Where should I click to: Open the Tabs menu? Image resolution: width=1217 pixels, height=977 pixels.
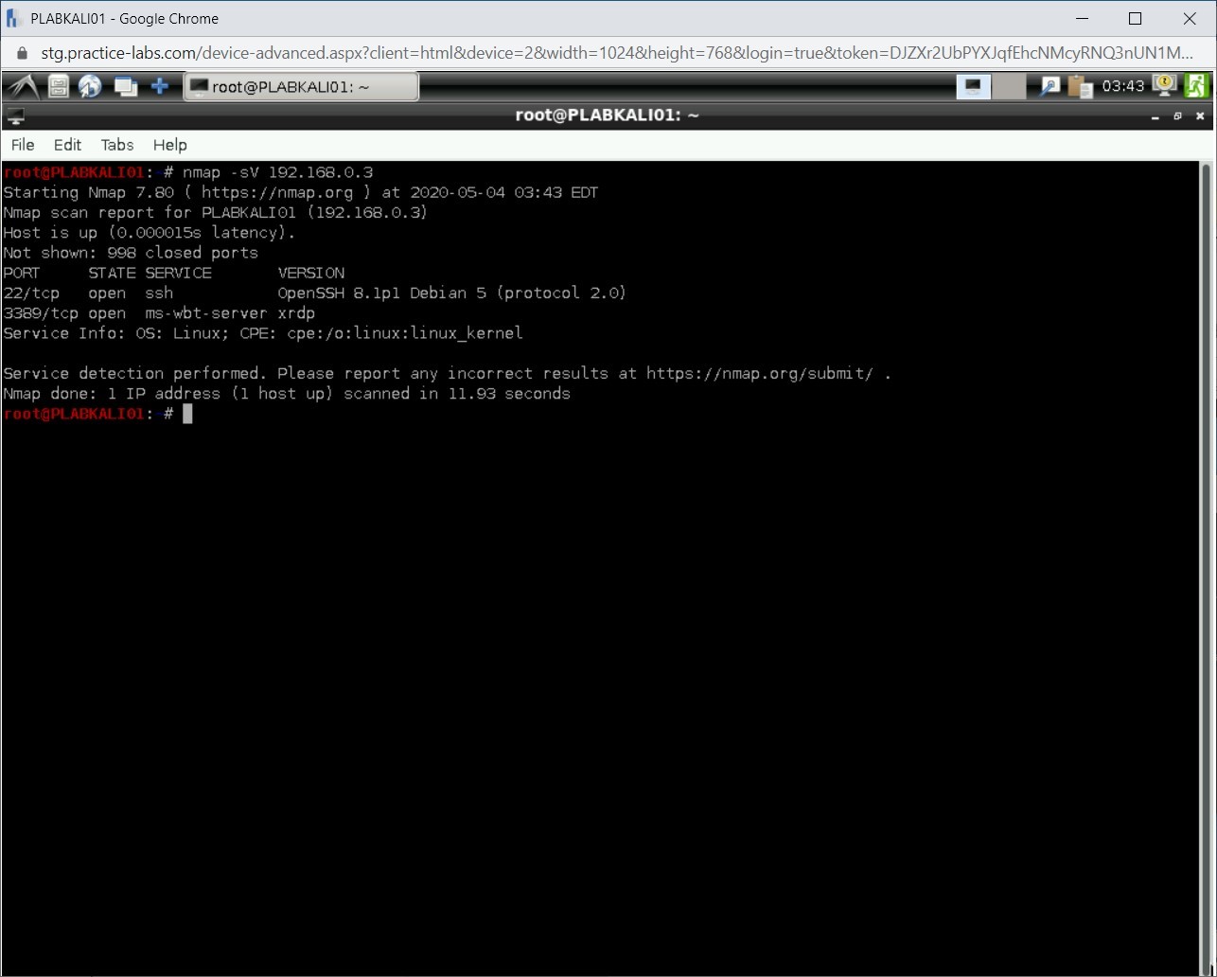click(x=117, y=145)
